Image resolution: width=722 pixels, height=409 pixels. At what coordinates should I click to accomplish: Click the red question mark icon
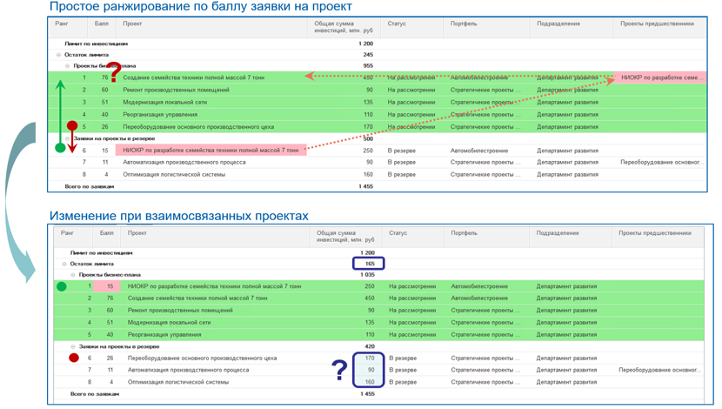click(115, 72)
